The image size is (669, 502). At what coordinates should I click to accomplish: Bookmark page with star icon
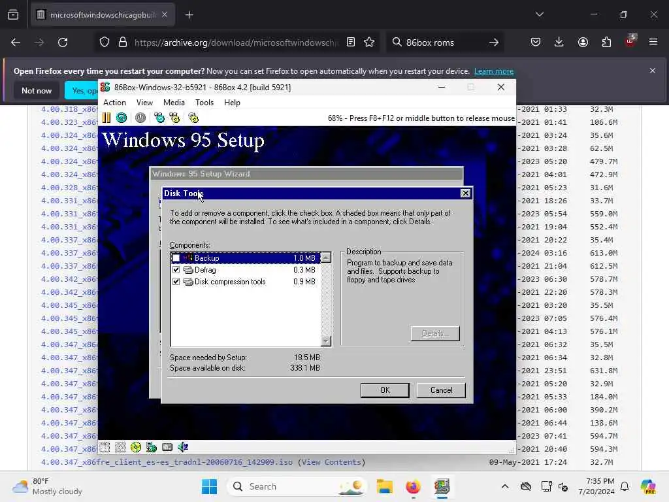pyautogui.click(x=369, y=42)
